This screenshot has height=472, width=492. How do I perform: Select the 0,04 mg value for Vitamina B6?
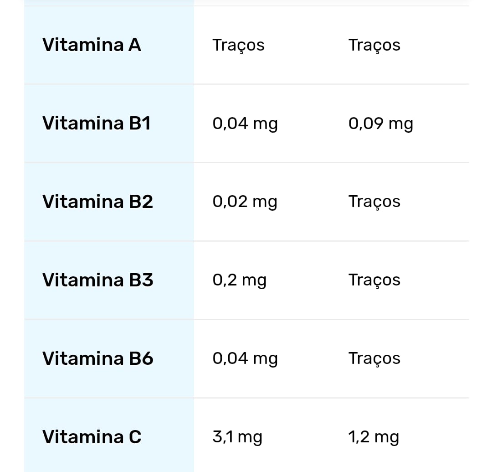[245, 358]
